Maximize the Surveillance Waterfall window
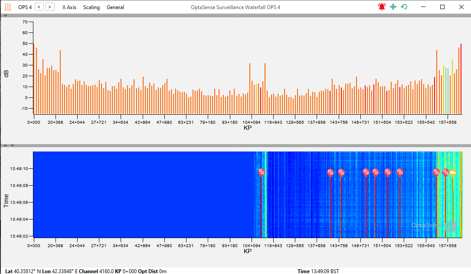Image resolution: width=471 pixels, height=274 pixels. [x=442, y=7]
